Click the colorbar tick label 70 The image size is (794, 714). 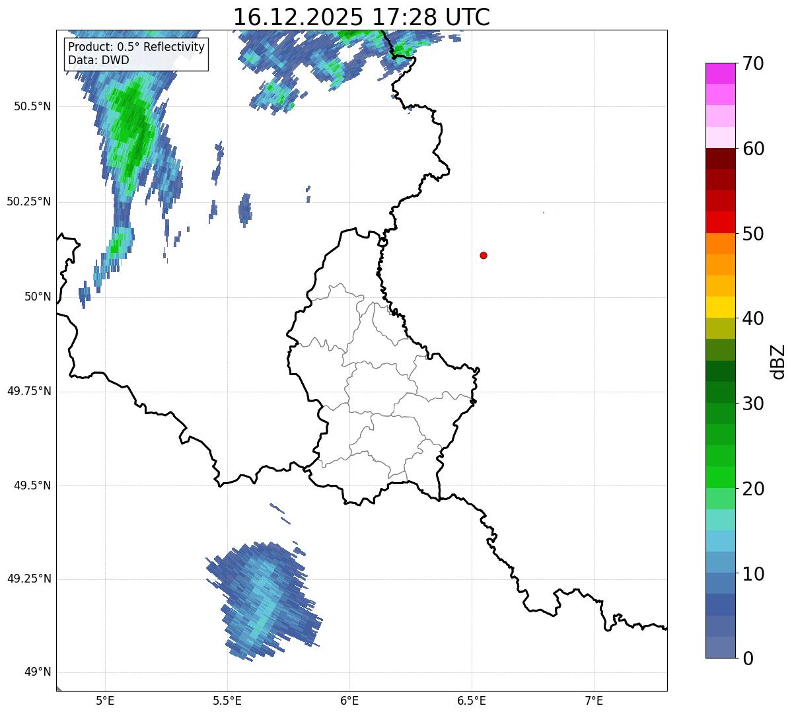pyautogui.click(x=753, y=63)
